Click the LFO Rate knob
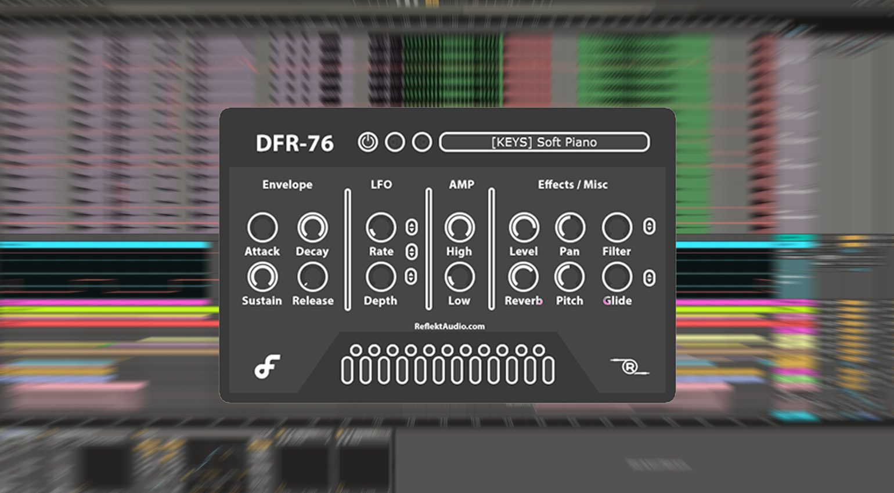 (381, 227)
